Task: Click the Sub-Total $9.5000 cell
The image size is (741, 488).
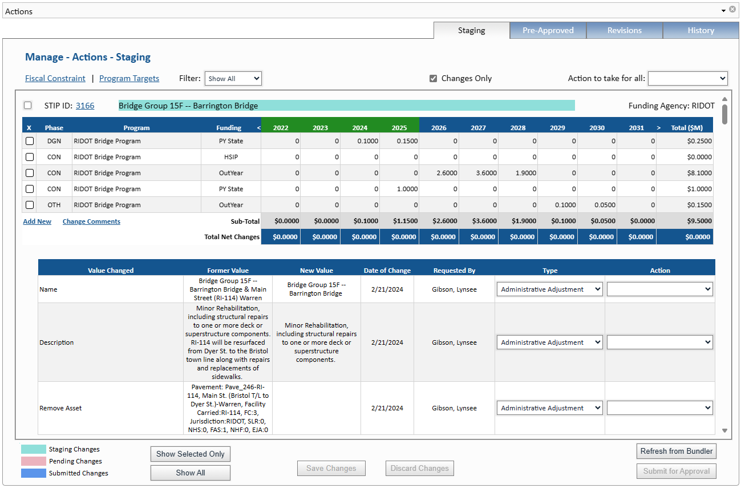Action: (685, 221)
